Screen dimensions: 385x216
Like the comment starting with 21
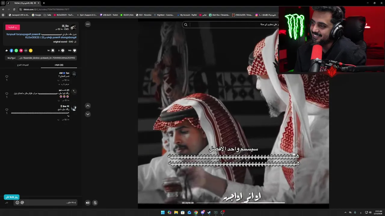point(7,94)
